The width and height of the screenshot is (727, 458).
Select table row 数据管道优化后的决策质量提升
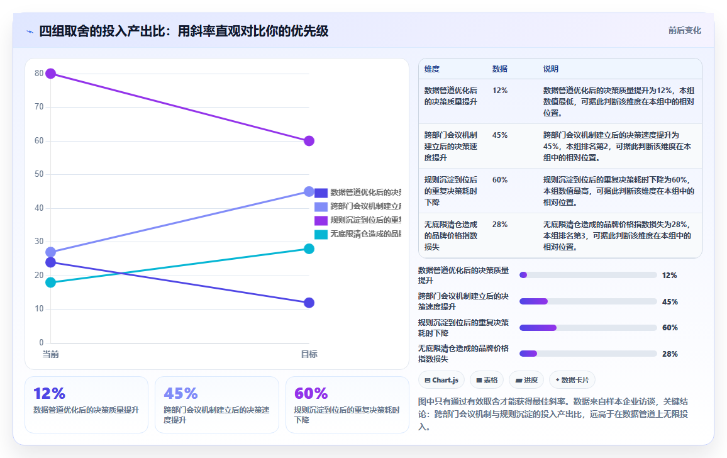(560, 102)
